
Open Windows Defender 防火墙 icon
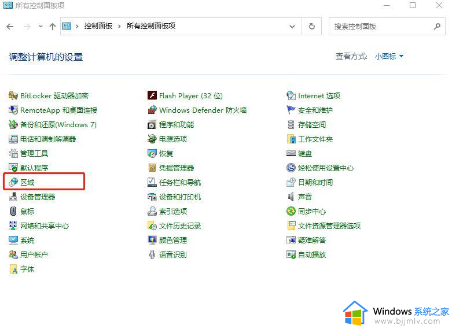click(152, 110)
